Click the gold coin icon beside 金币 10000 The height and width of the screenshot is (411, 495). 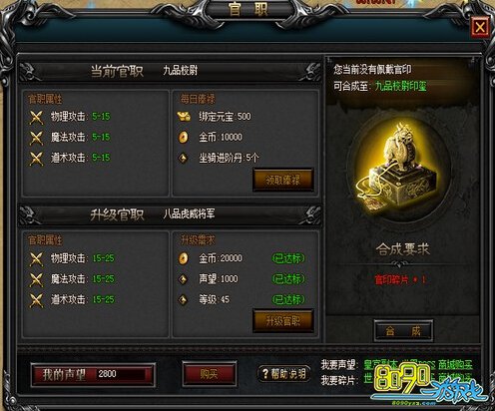pyautogui.click(x=184, y=137)
